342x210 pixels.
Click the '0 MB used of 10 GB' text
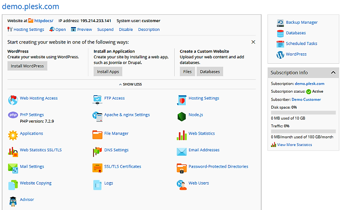[288, 118]
